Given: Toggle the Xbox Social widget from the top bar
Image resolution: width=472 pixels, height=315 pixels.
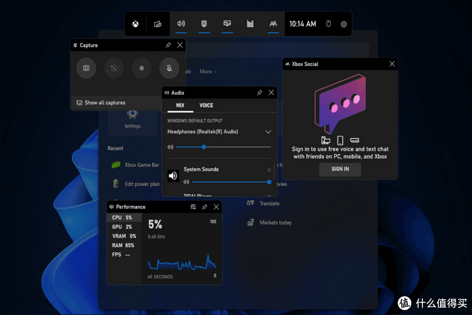Looking at the screenshot, I should click(x=273, y=24).
